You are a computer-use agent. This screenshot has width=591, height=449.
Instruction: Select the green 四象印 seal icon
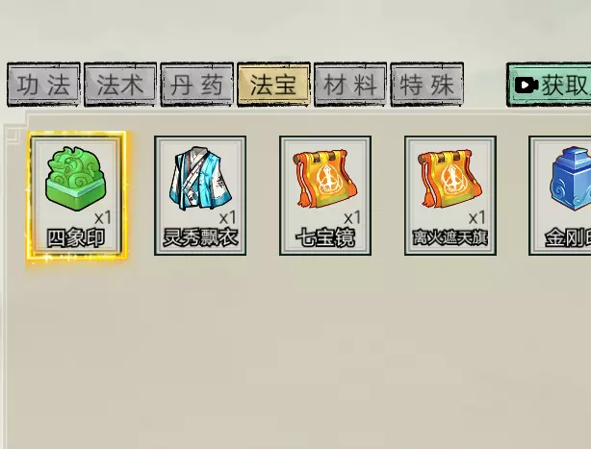tap(76, 179)
